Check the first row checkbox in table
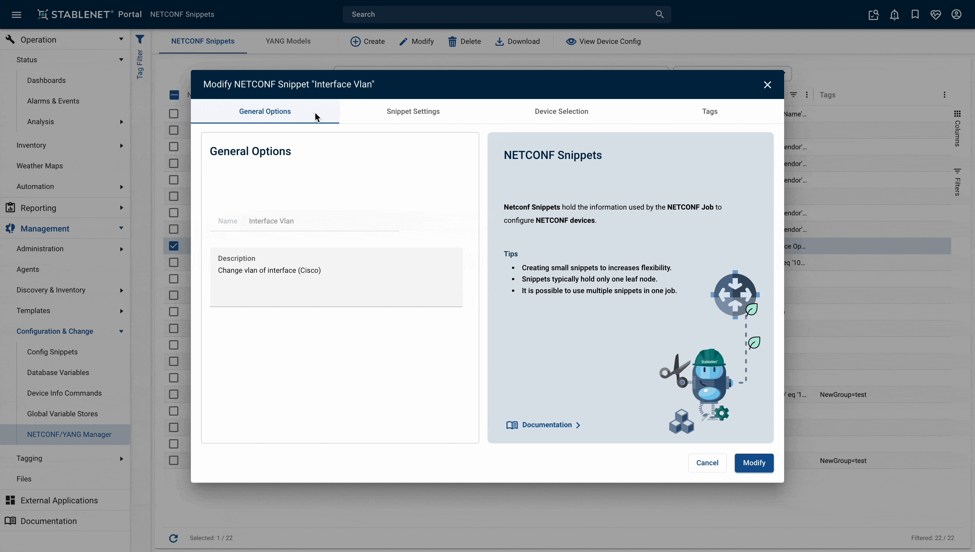975x552 pixels. coord(173,114)
